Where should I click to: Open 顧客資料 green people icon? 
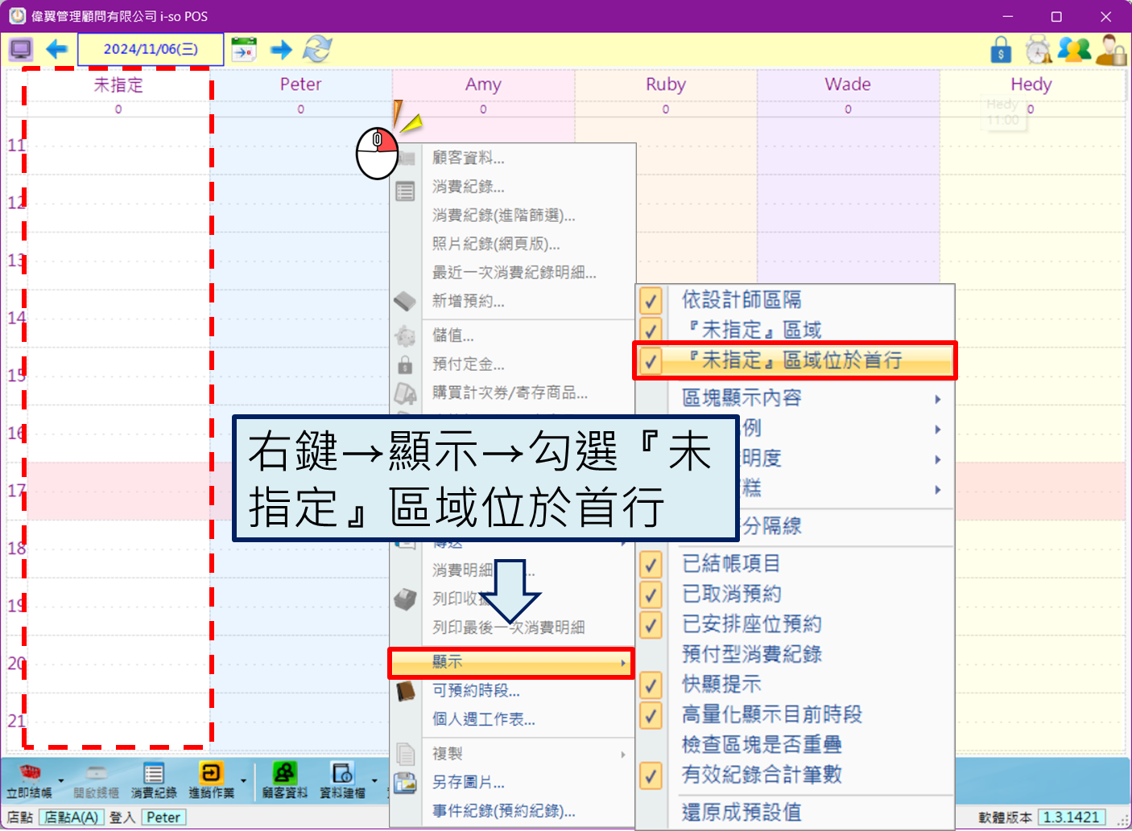[x=285, y=780]
